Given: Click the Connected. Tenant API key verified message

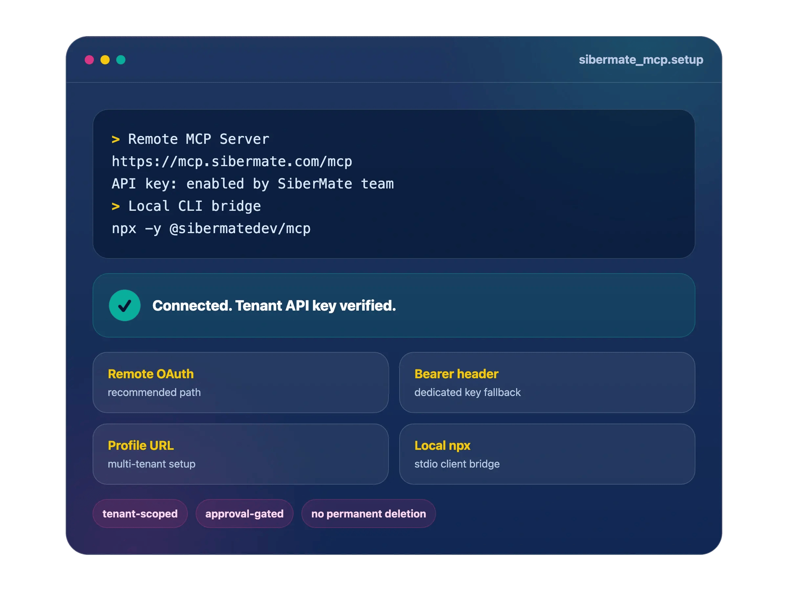Looking at the screenshot, I should coord(274,306).
